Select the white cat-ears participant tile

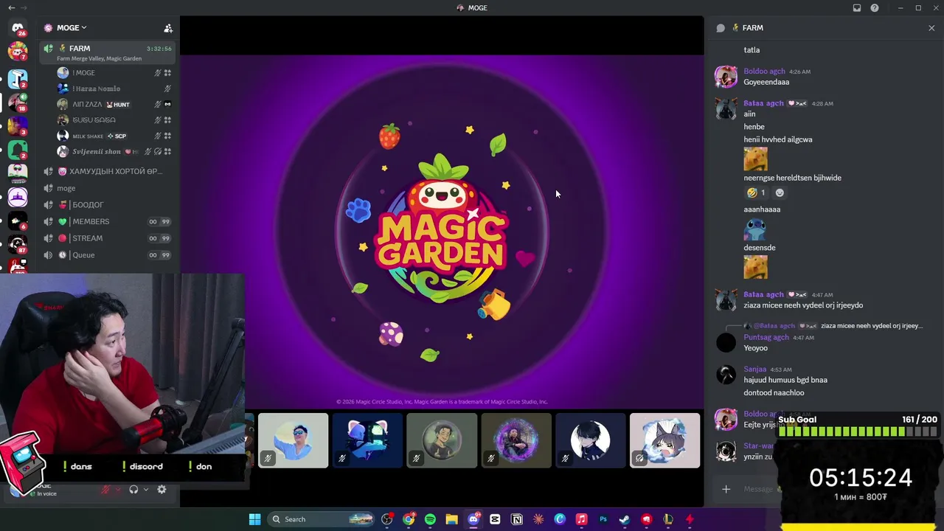pyautogui.click(x=664, y=440)
